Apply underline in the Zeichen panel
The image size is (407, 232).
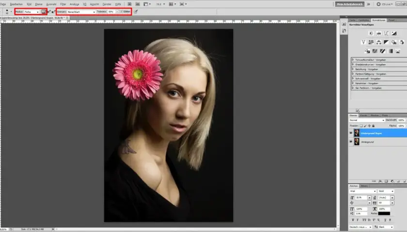385,220
